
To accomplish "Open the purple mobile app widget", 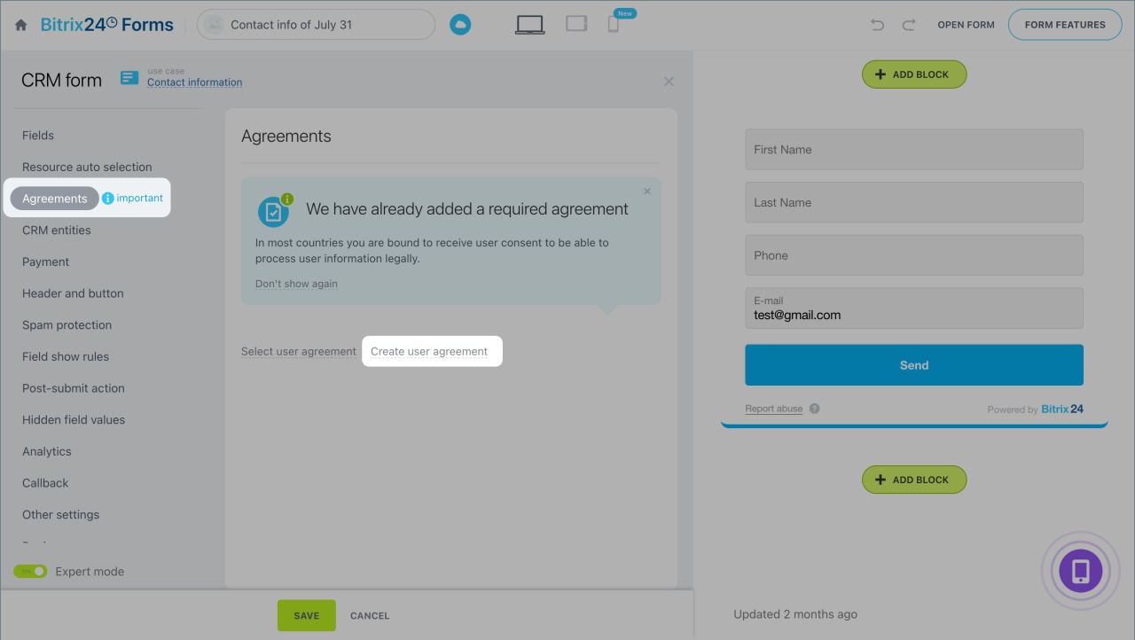I will 1080,571.
